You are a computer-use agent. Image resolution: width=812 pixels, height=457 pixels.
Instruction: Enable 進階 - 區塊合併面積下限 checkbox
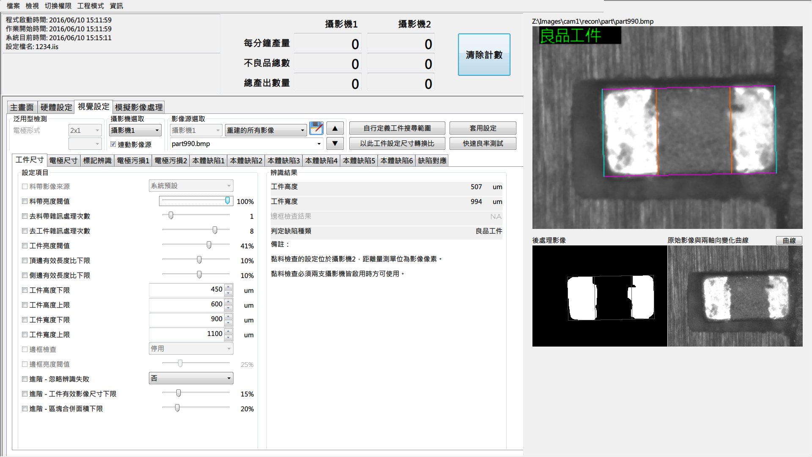[x=25, y=409]
